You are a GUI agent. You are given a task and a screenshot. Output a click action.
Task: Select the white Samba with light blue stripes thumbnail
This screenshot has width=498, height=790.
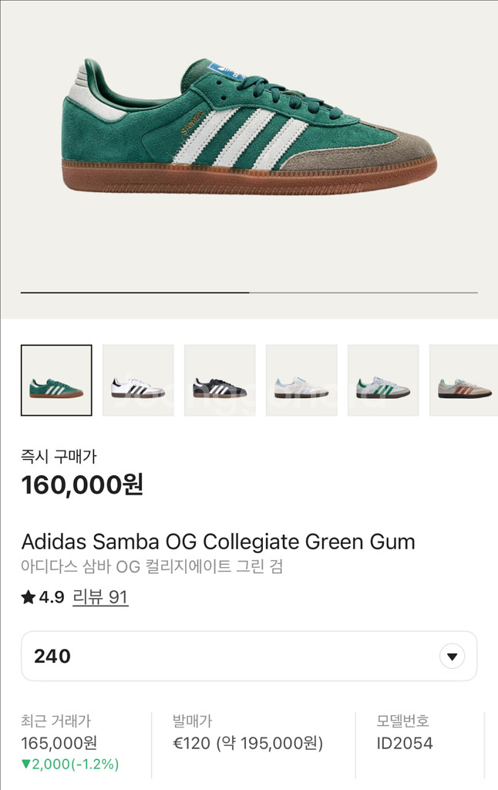click(x=301, y=380)
